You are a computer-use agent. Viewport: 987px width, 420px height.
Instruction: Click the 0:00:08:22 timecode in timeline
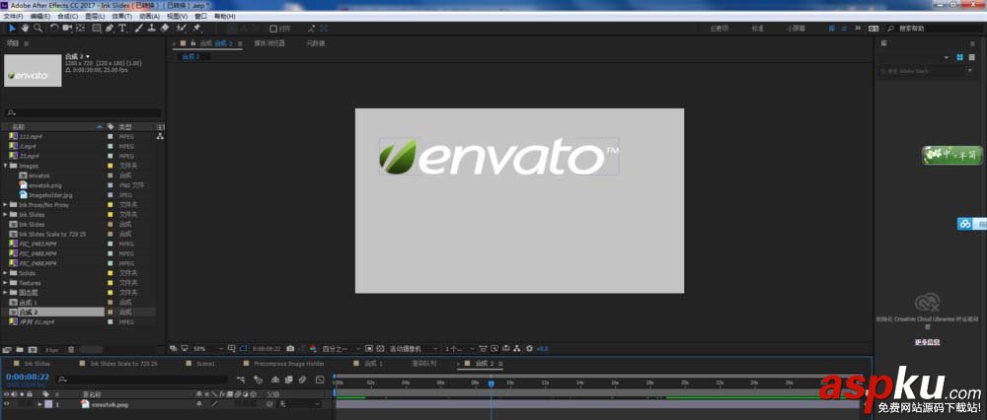point(28,377)
